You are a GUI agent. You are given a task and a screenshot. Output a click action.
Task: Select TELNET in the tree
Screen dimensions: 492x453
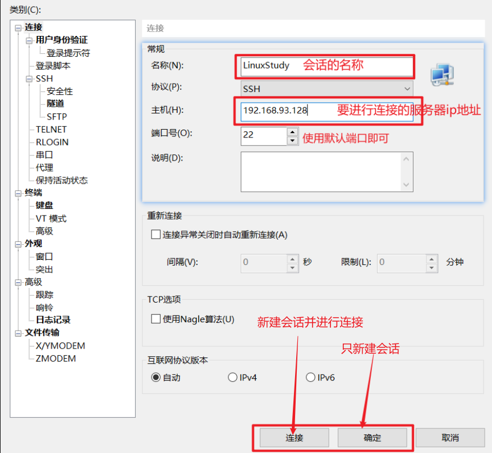pos(51,130)
